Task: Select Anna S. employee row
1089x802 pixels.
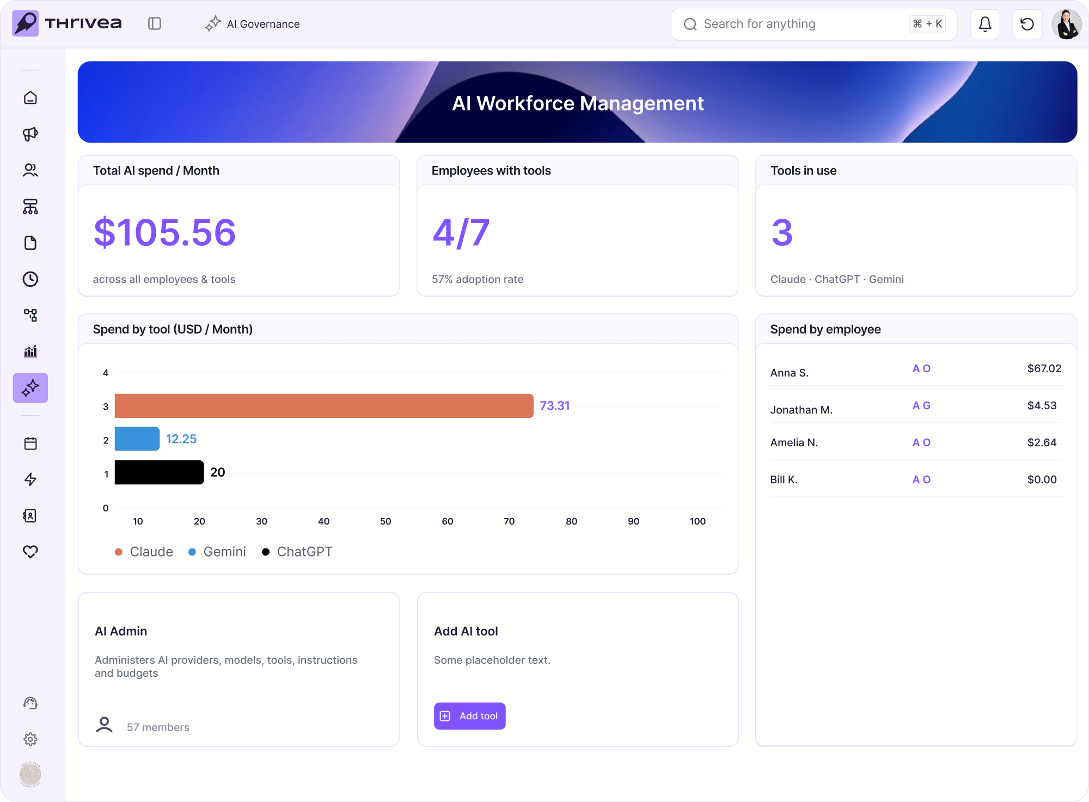Action: click(x=916, y=369)
